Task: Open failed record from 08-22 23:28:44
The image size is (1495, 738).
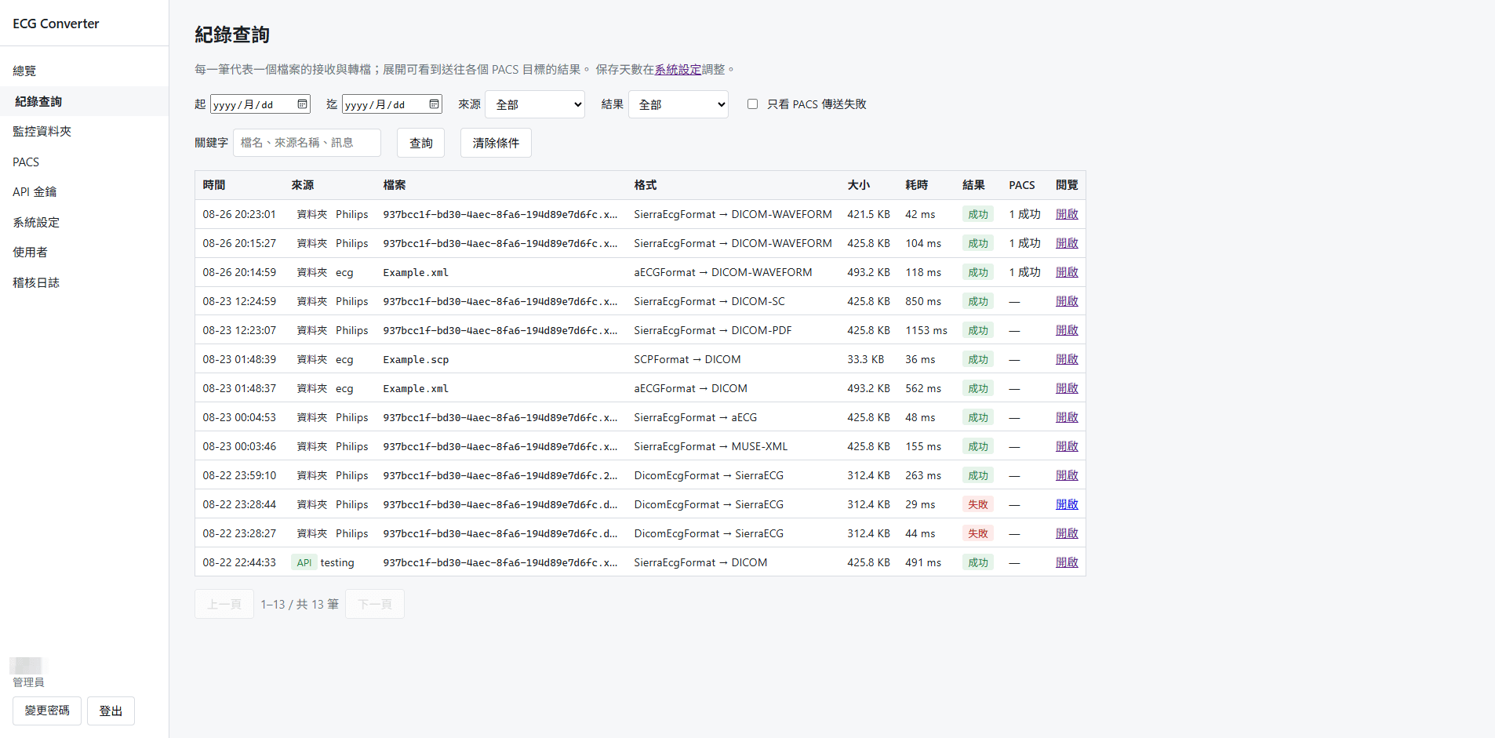Action: click(x=1067, y=504)
